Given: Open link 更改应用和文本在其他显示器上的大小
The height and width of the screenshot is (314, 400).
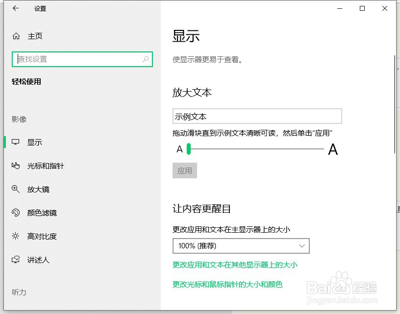Looking at the screenshot, I should pos(235,265).
